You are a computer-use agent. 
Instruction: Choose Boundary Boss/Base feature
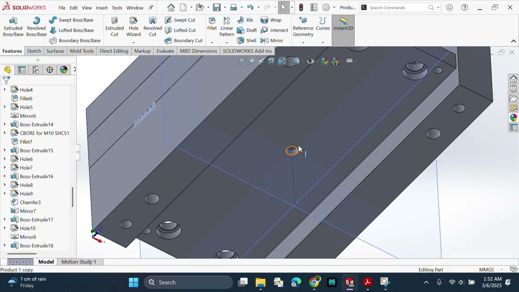[x=75, y=41]
